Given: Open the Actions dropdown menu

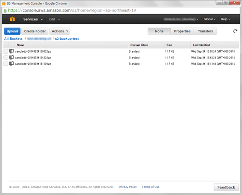Looking at the screenshot, I should 60,31.
